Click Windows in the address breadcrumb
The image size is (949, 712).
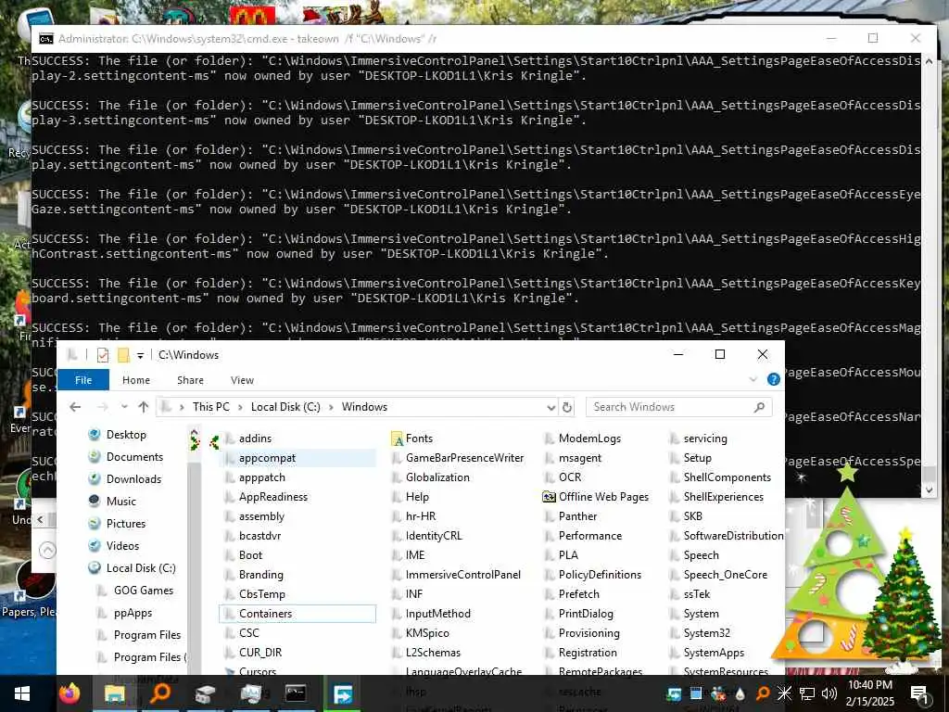click(364, 407)
